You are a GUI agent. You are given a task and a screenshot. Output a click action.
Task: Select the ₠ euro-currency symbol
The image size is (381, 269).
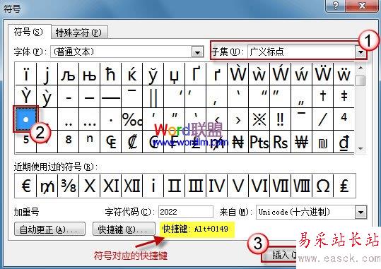point(110,142)
